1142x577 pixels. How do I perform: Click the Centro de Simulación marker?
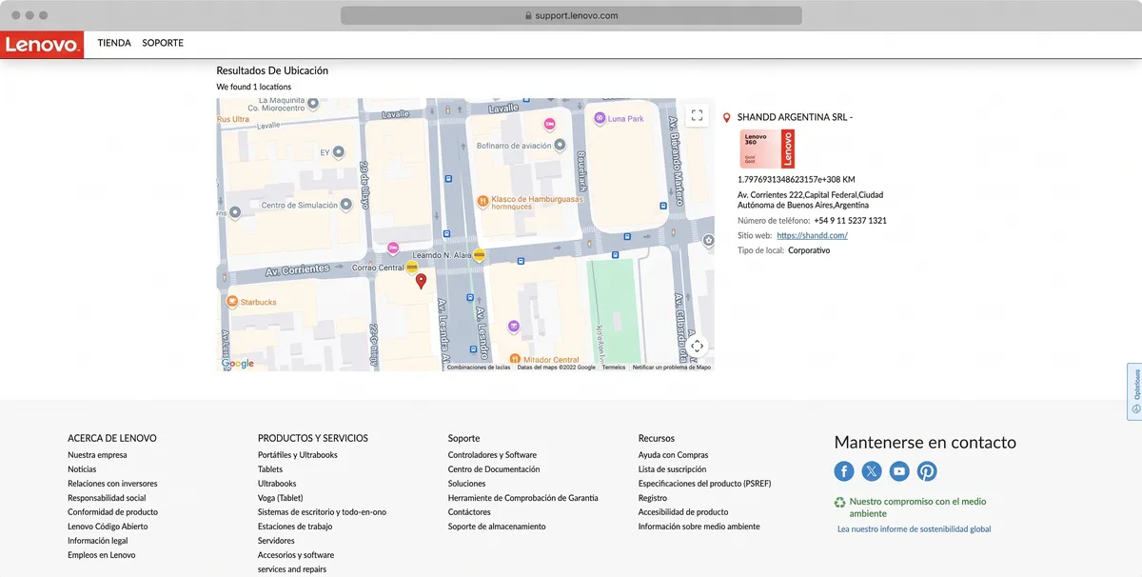[x=345, y=205]
